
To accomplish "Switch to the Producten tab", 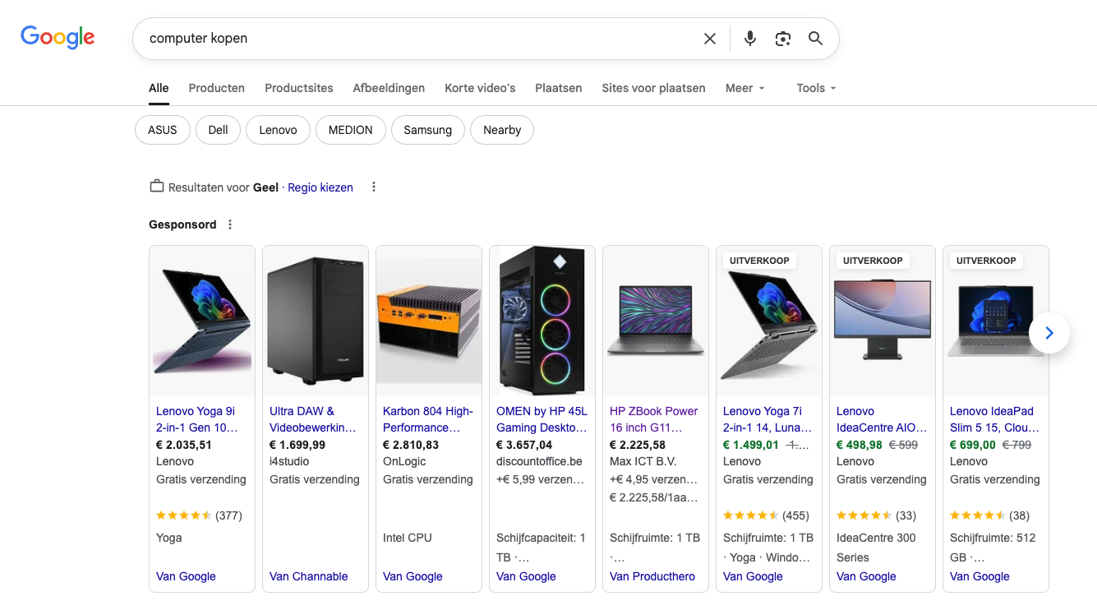I will tap(216, 88).
